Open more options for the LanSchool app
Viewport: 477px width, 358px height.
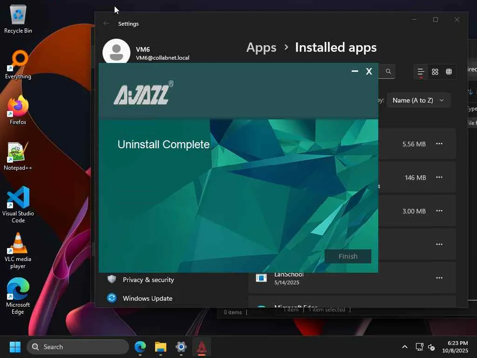click(x=439, y=278)
